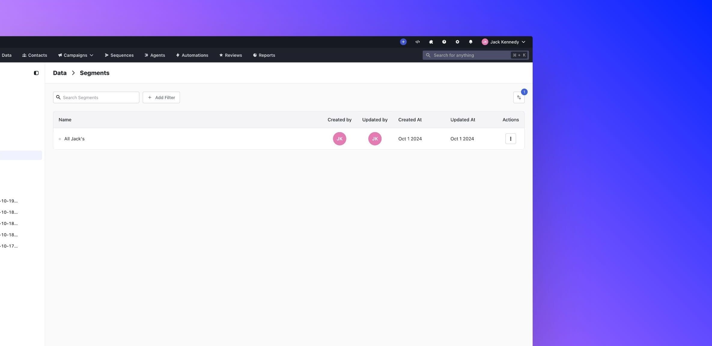Expand the Campaigns dropdown
This screenshot has width=712, height=346.
75,55
